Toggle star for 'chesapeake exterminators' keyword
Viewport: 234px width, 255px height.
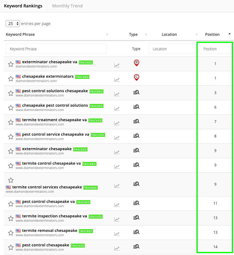coord(11,79)
